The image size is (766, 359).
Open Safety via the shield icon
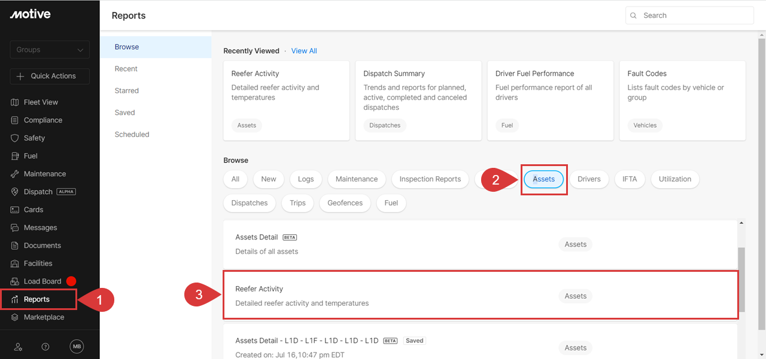click(15, 138)
